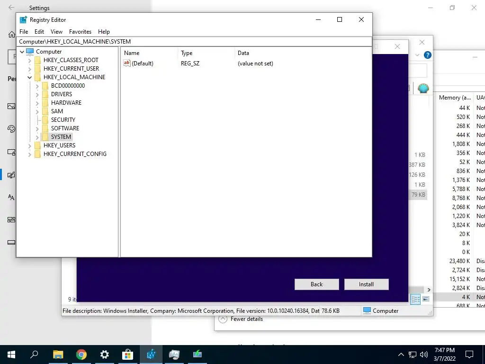This screenshot has width=485, height=364.
Task: Click the Memory column header in Task Manager
Action: (x=454, y=98)
